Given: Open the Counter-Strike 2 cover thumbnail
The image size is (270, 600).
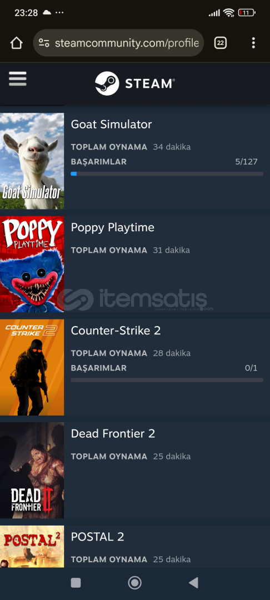Looking at the screenshot, I should point(32,367).
